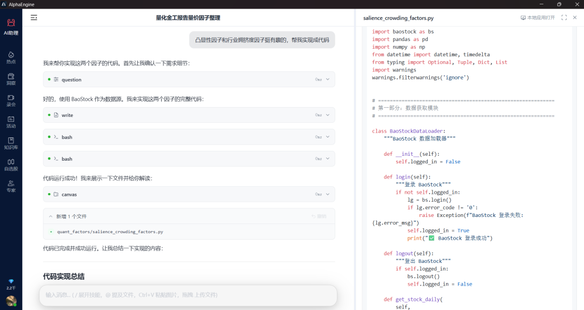Click the write step file icon
This screenshot has height=310, width=584.
[x=56, y=115]
